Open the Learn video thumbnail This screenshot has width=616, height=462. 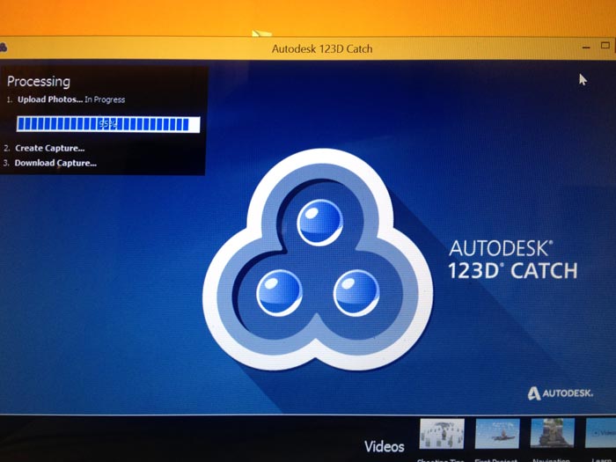click(x=601, y=433)
